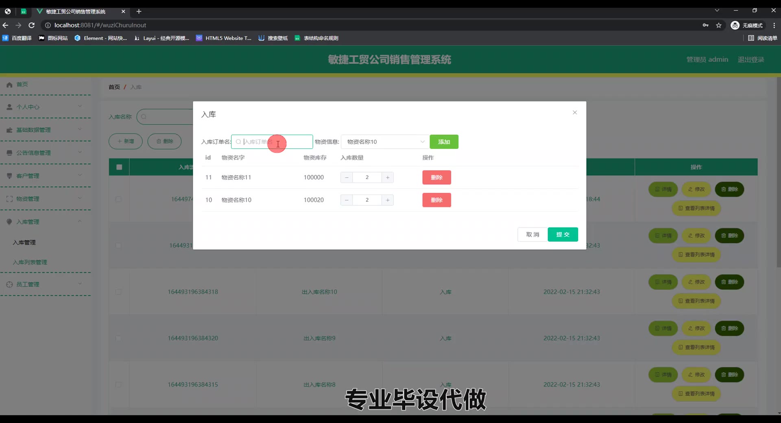This screenshot has height=423, width=781.
Task: Click 详情 for the 出入库名称9 row
Action: (x=663, y=328)
